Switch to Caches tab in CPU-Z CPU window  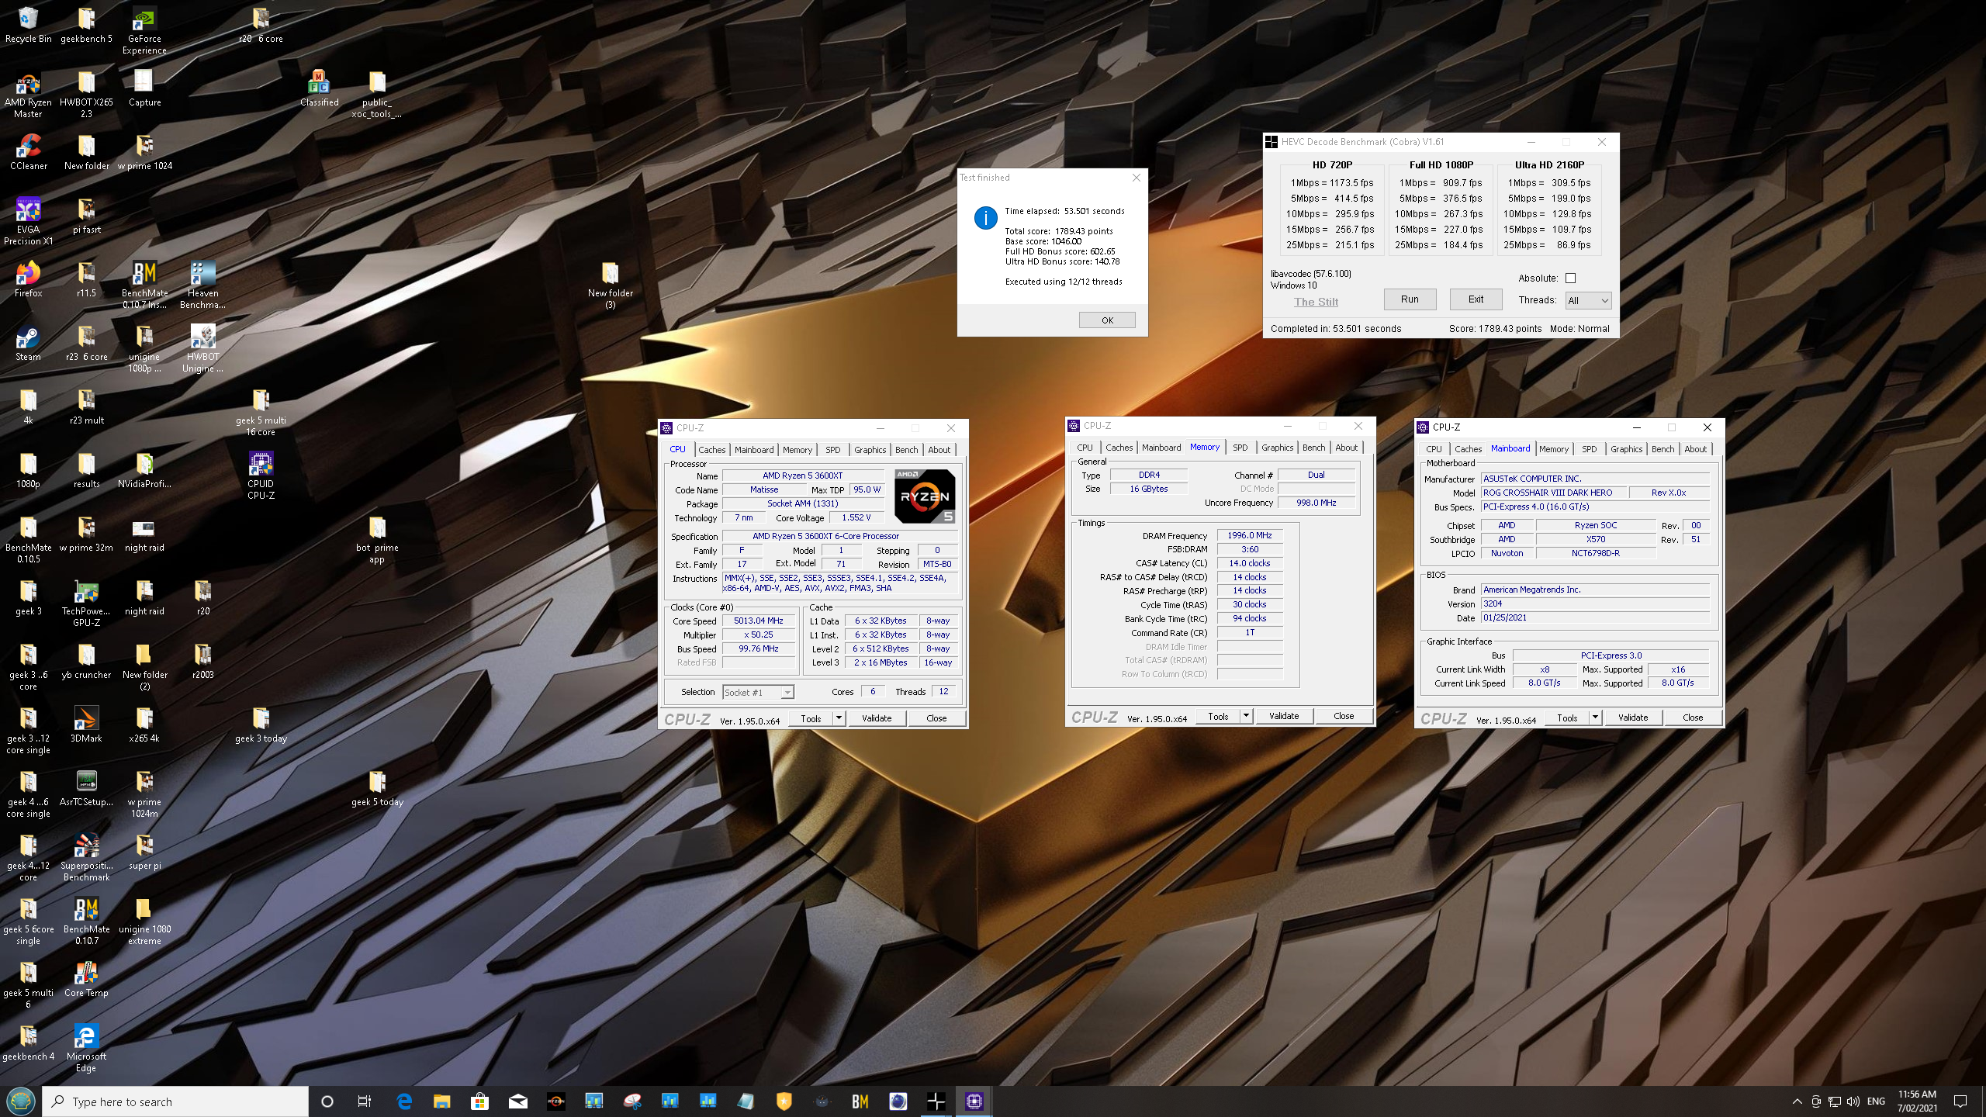711,450
